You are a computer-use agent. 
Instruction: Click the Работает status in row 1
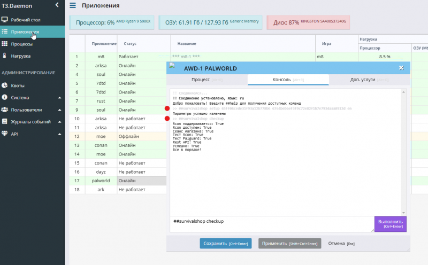[128, 57]
